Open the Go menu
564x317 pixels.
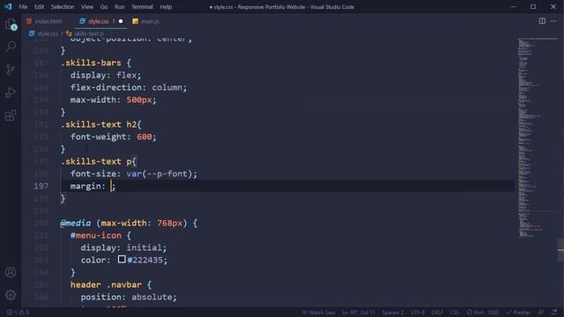point(104,7)
